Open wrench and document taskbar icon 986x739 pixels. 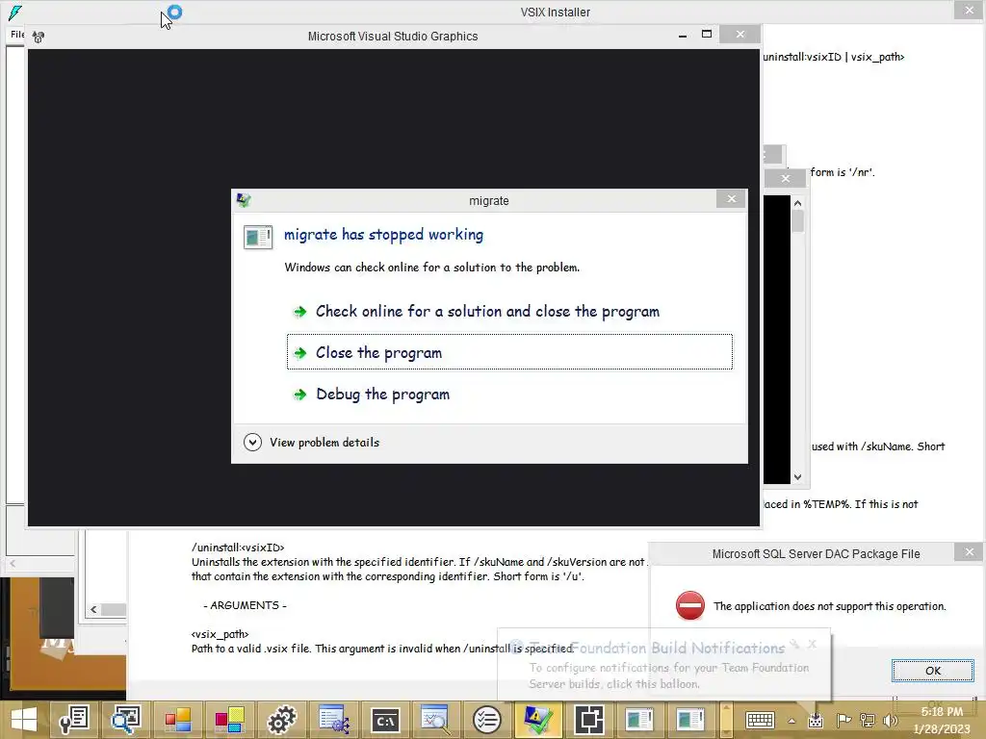[x=74, y=720]
